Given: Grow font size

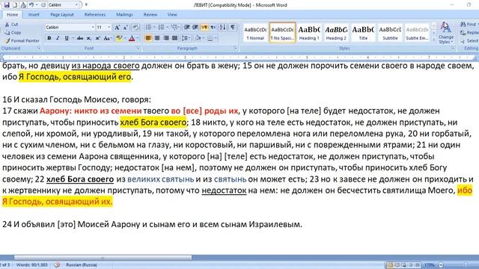Looking at the screenshot, I should click(x=117, y=28).
